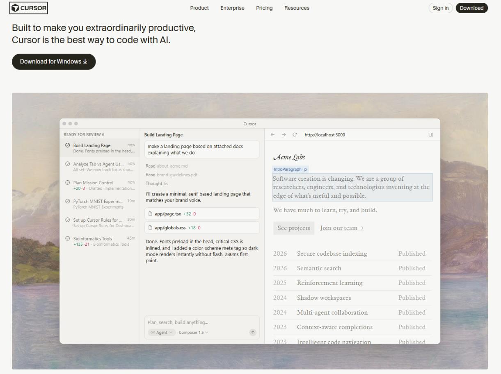Open the Agent mode dropdown
Screen dimensions: 501x374
pos(162,332)
